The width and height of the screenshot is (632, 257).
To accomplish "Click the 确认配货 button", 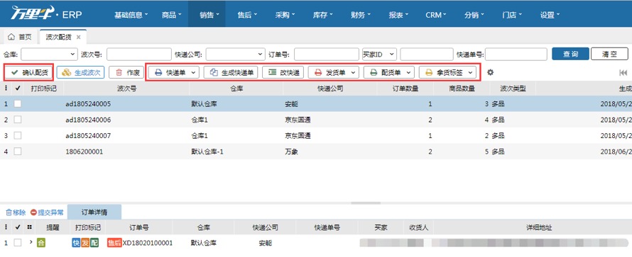I will coord(29,72).
